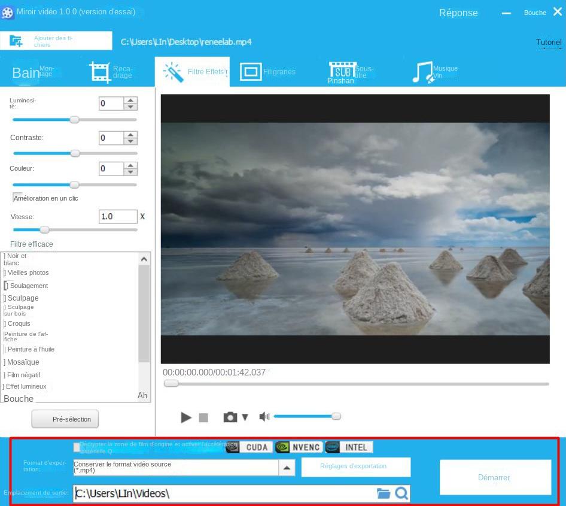
Task: Open Réglages d'exportation
Action: click(356, 466)
